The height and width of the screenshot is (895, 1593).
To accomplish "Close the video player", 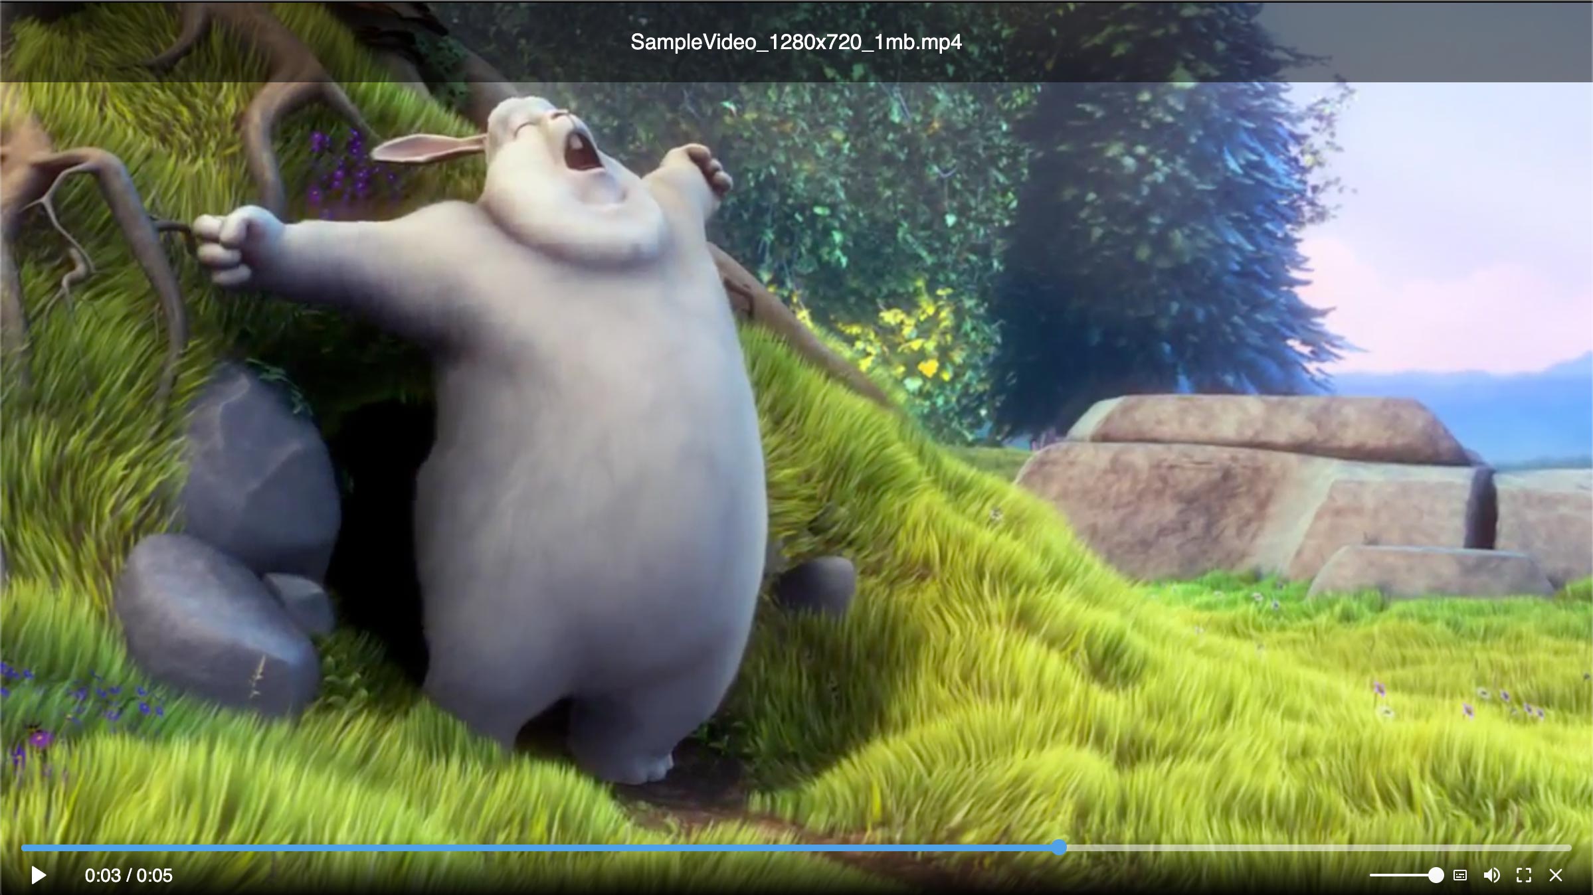I will 1556,875.
